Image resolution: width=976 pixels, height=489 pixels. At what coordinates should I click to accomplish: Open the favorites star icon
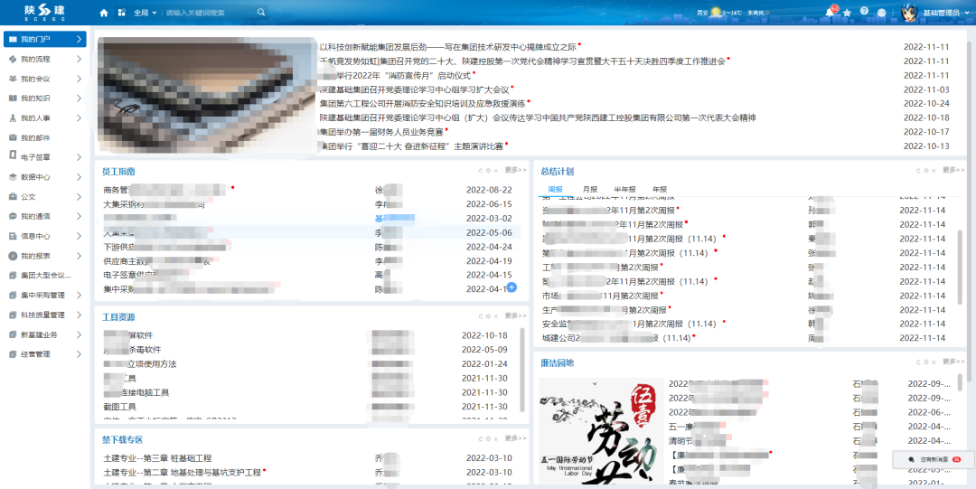(x=847, y=13)
